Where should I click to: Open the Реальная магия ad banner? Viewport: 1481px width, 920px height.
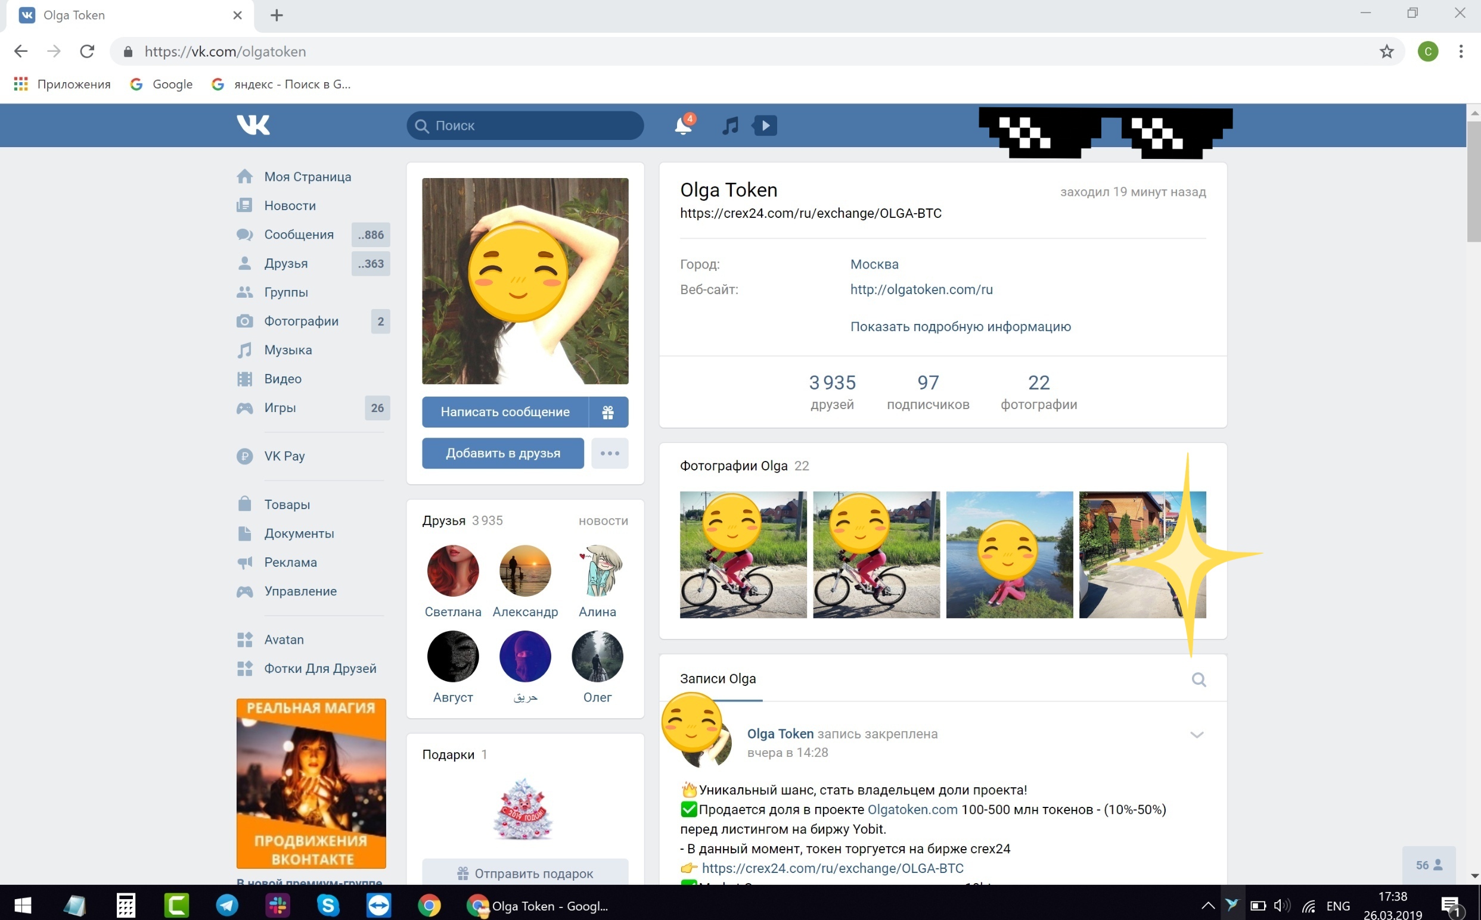(311, 783)
